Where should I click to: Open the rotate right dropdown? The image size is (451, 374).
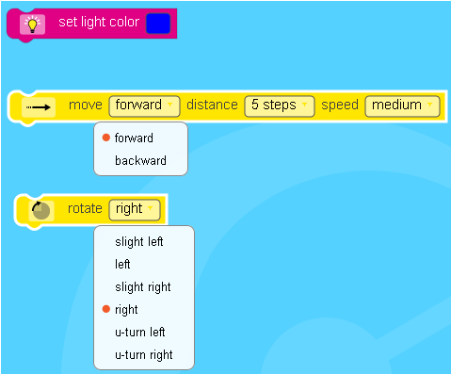[x=135, y=210]
